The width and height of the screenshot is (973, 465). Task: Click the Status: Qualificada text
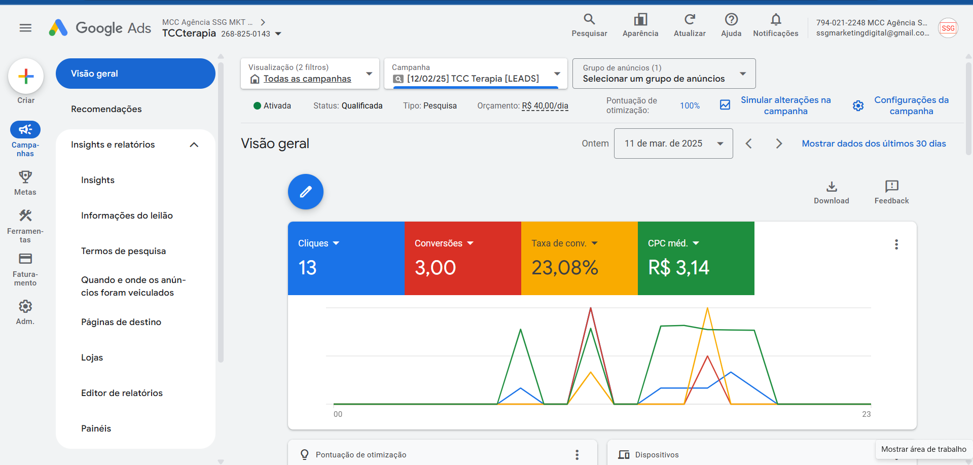tap(348, 105)
